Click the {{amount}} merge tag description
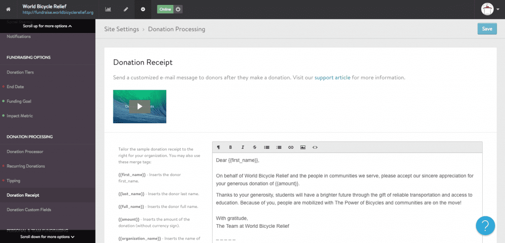505x243 pixels. (154, 222)
